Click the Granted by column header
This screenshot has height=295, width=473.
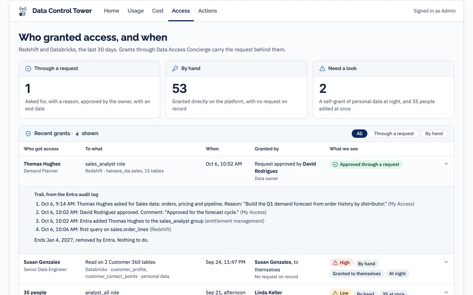(267, 149)
